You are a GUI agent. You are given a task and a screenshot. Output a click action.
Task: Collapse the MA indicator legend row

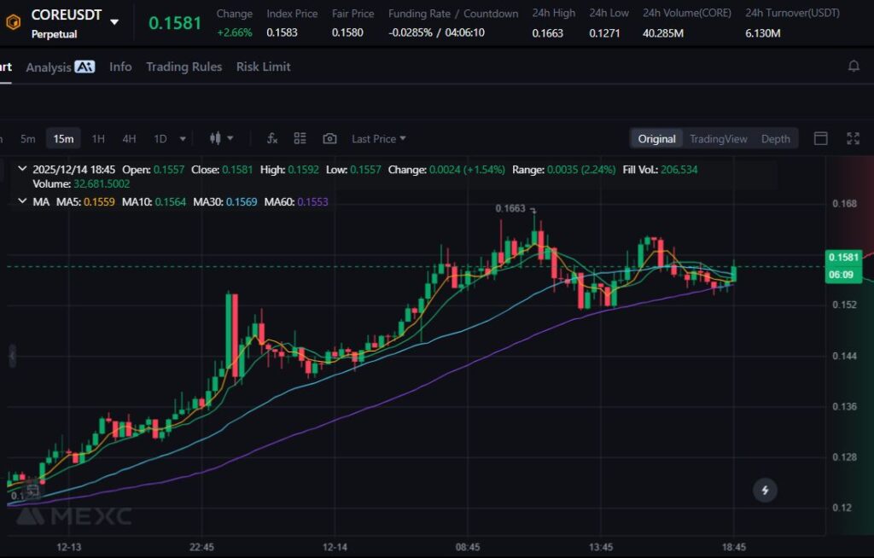(x=22, y=201)
